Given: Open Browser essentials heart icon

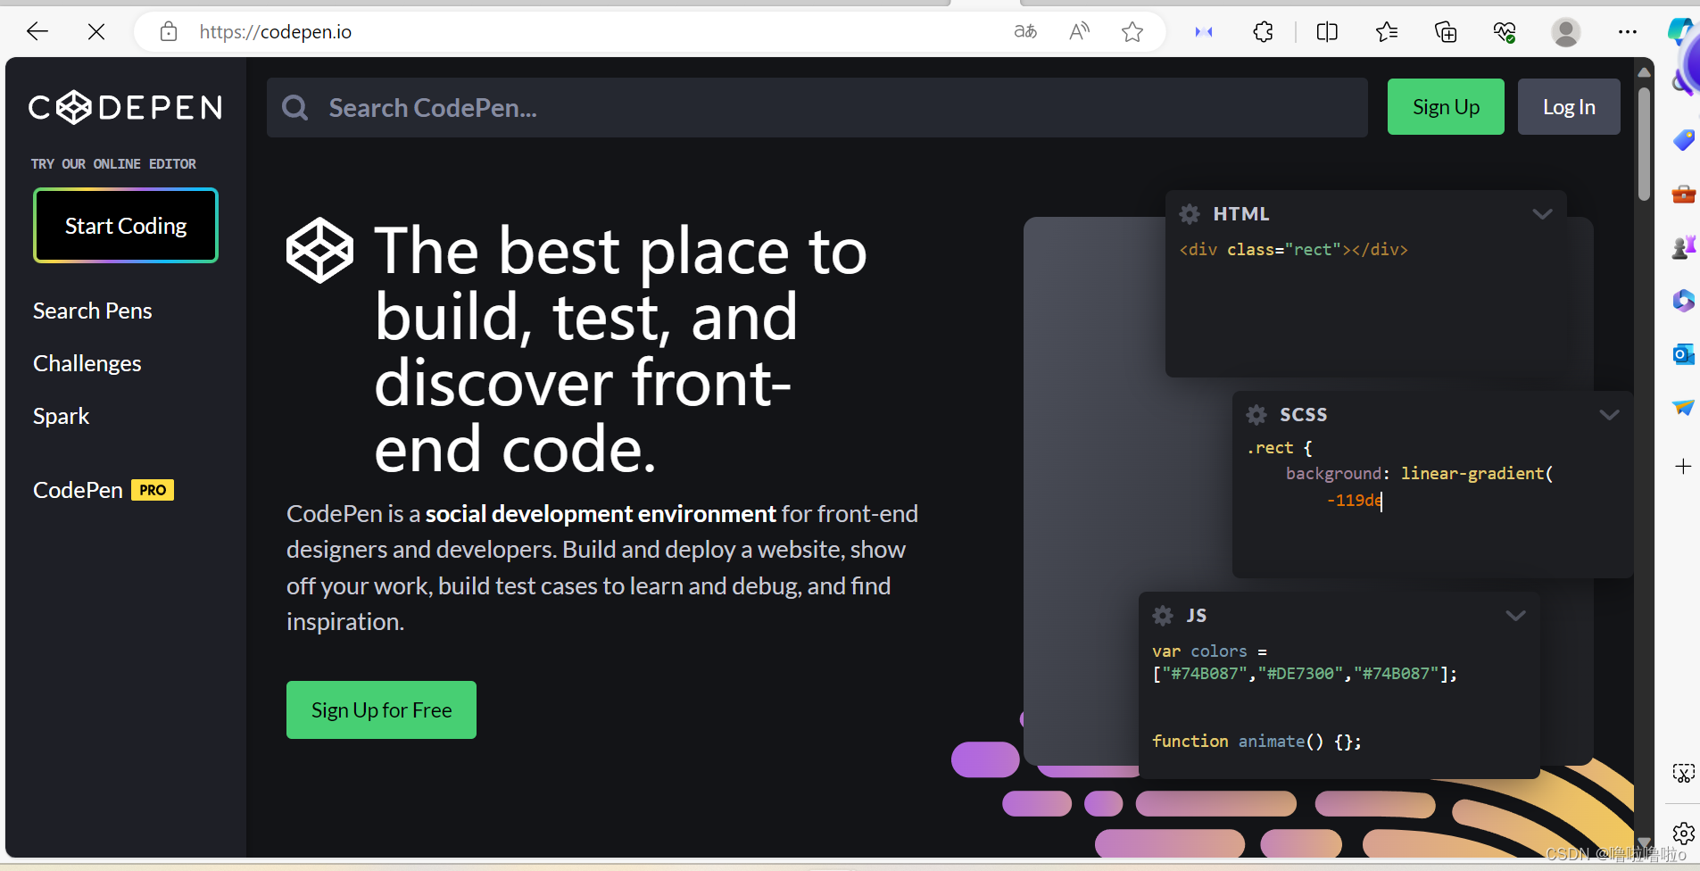Looking at the screenshot, I should tap(1505, 32).
